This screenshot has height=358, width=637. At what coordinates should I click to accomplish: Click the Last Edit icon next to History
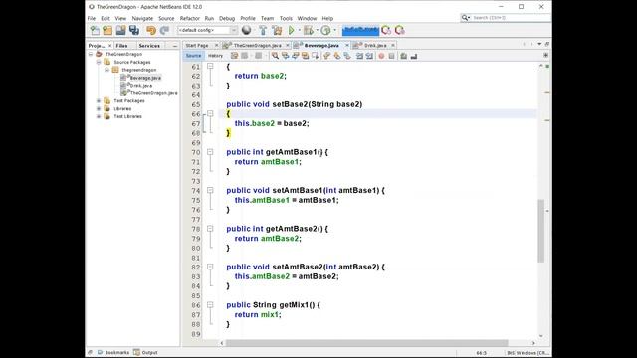point(235,56)
